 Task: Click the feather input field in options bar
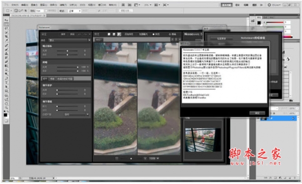[x=39, y=11]
